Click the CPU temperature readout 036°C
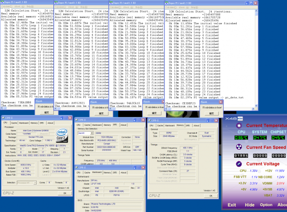The height and width of the screenshot is (212, 287). point(241,138)
